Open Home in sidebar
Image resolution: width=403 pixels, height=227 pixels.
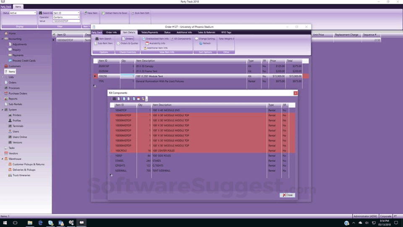click(x=10, y=33)
